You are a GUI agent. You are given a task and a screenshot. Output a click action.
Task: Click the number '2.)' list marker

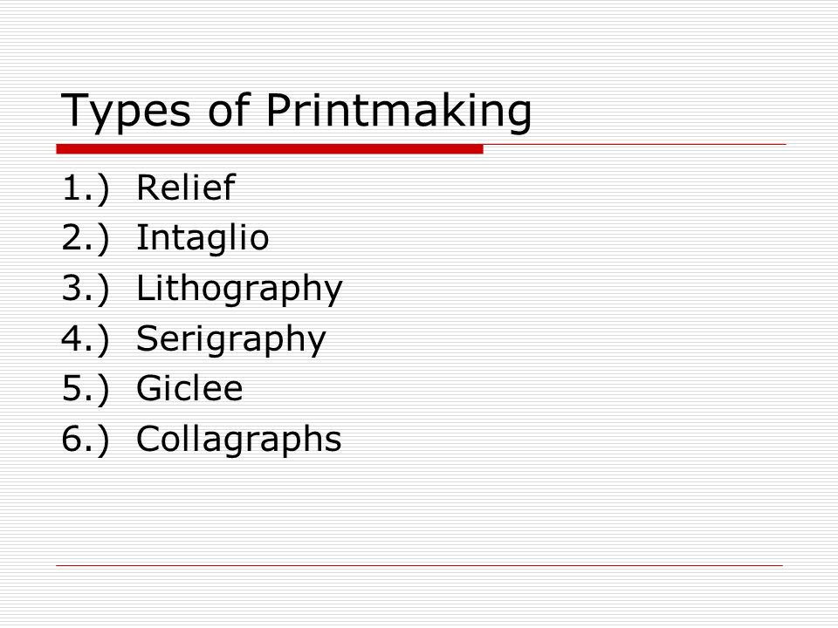86,238
